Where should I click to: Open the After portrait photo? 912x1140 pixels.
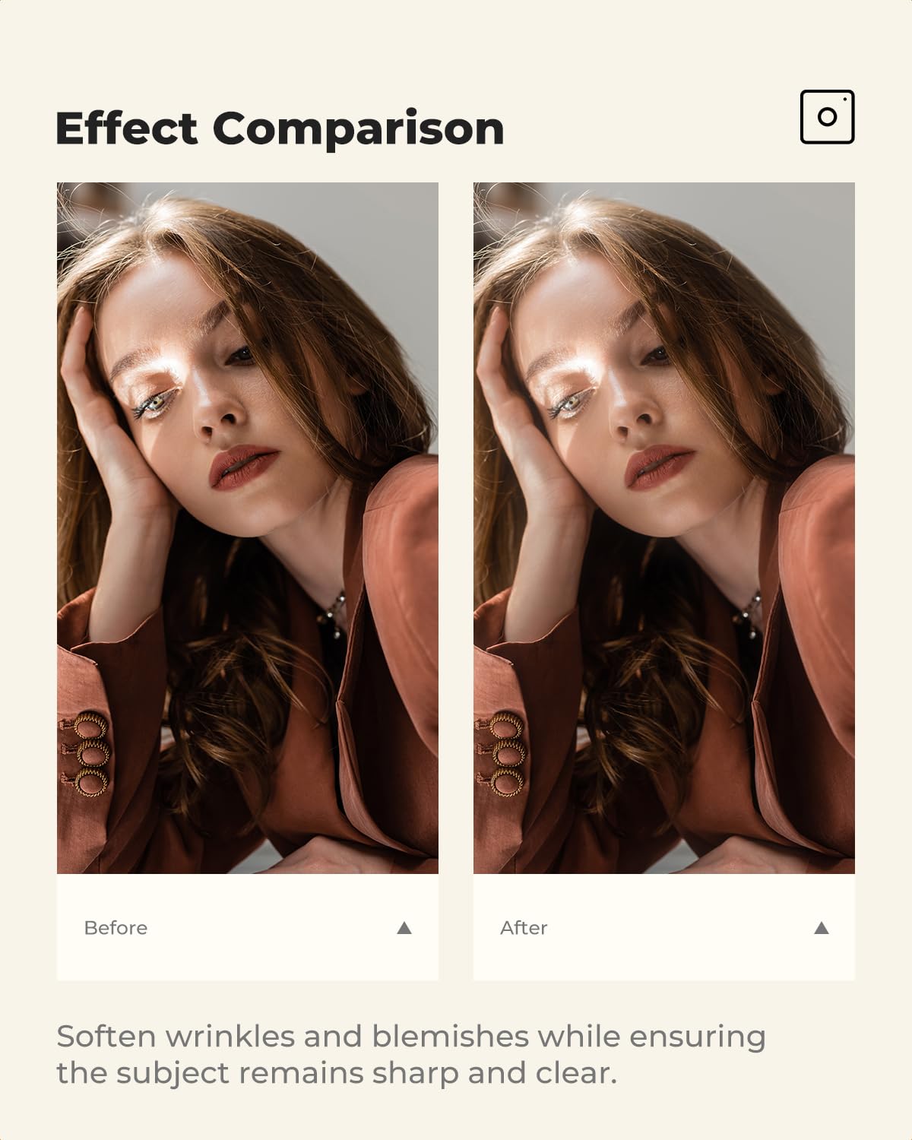click(664, 527)
